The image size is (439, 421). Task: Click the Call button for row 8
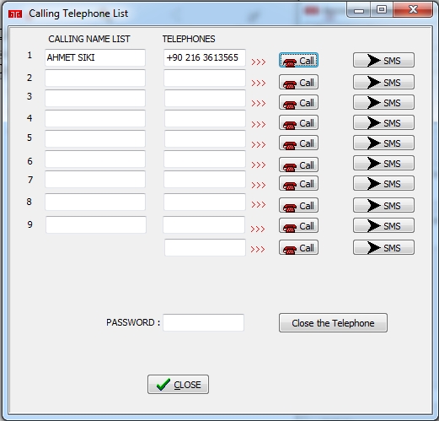(298, 205)
